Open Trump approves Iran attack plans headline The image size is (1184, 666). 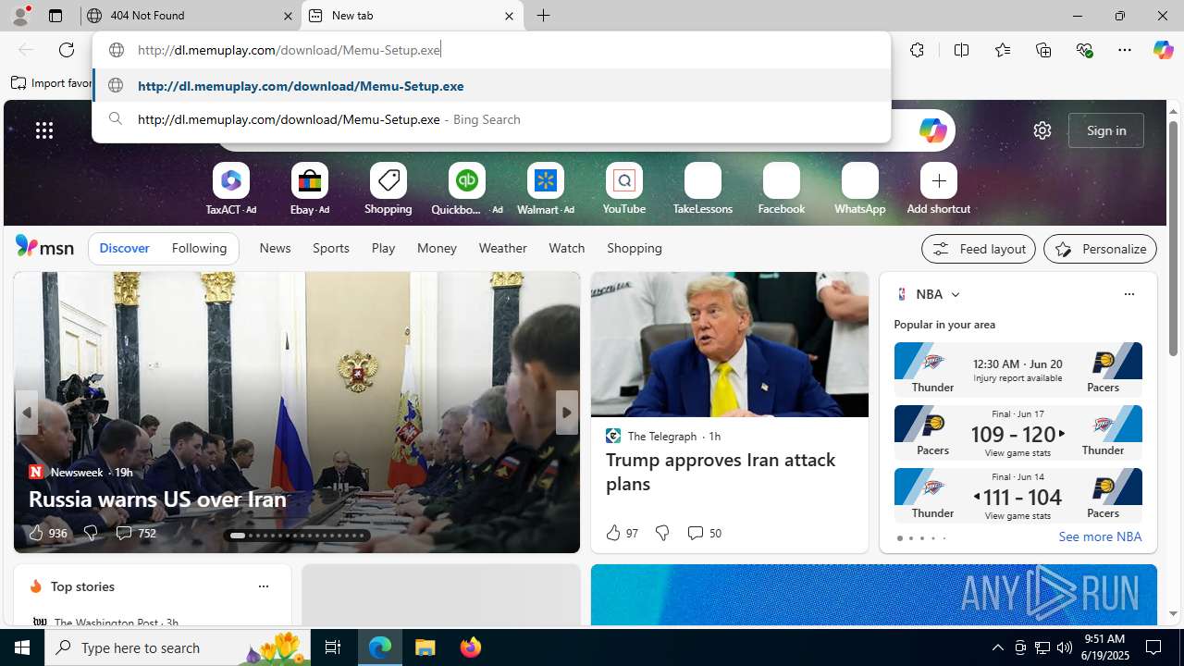click(x=721, y=472)
